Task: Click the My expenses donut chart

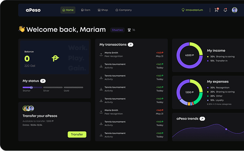Action: coord(190,93)
